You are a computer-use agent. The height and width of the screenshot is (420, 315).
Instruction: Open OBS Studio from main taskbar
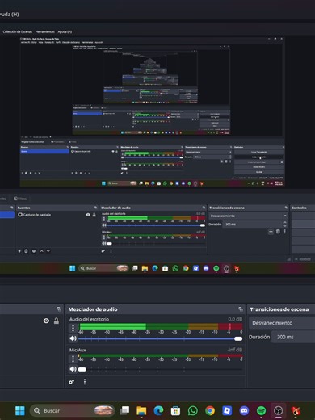278,410
